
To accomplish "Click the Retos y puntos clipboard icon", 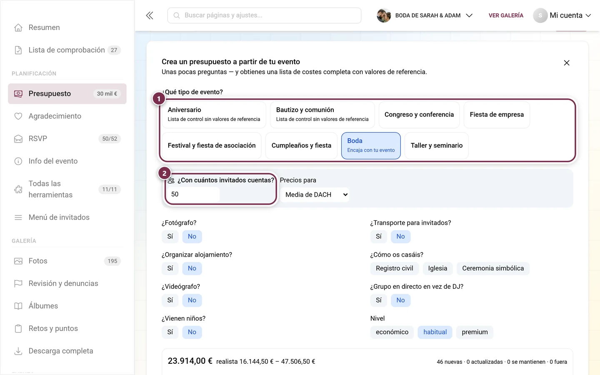I will (x=18, y=329).
